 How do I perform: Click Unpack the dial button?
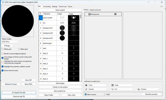click(x=19, y=93)
